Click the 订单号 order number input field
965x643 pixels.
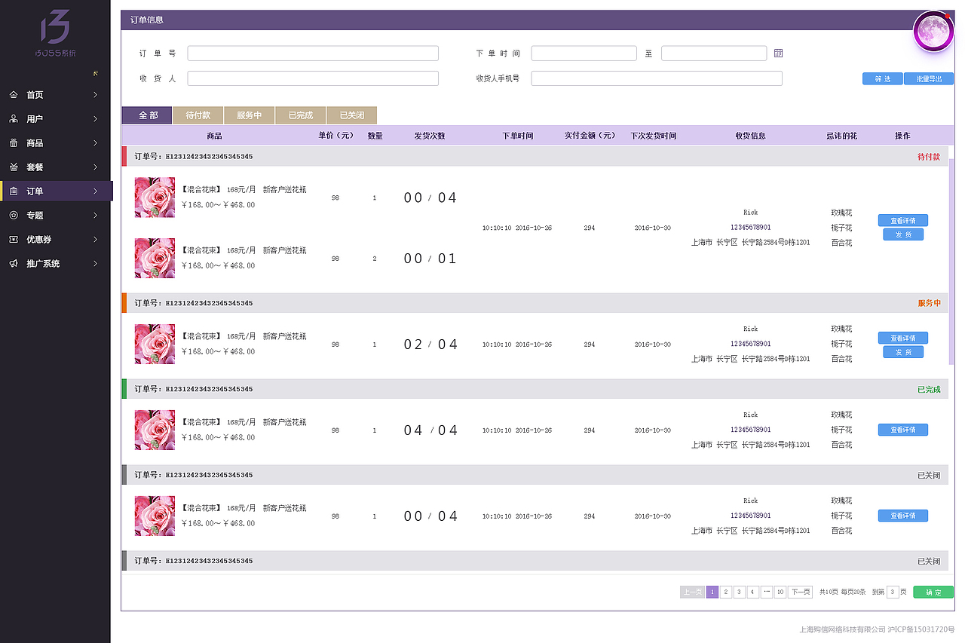[313, 53]
